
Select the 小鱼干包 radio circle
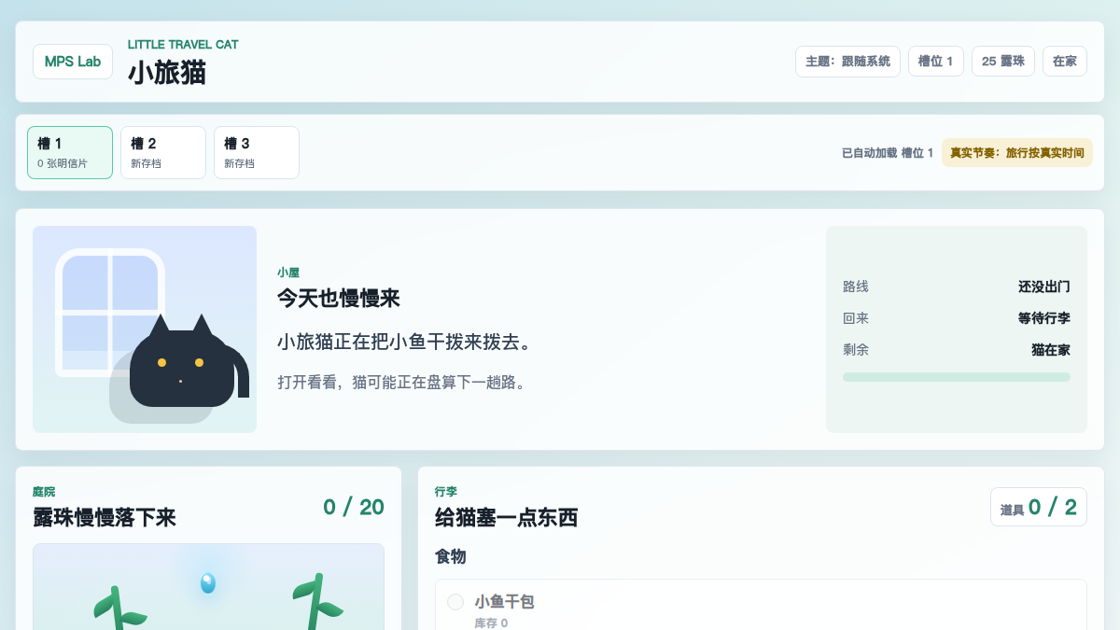click(x=455, y=602)
